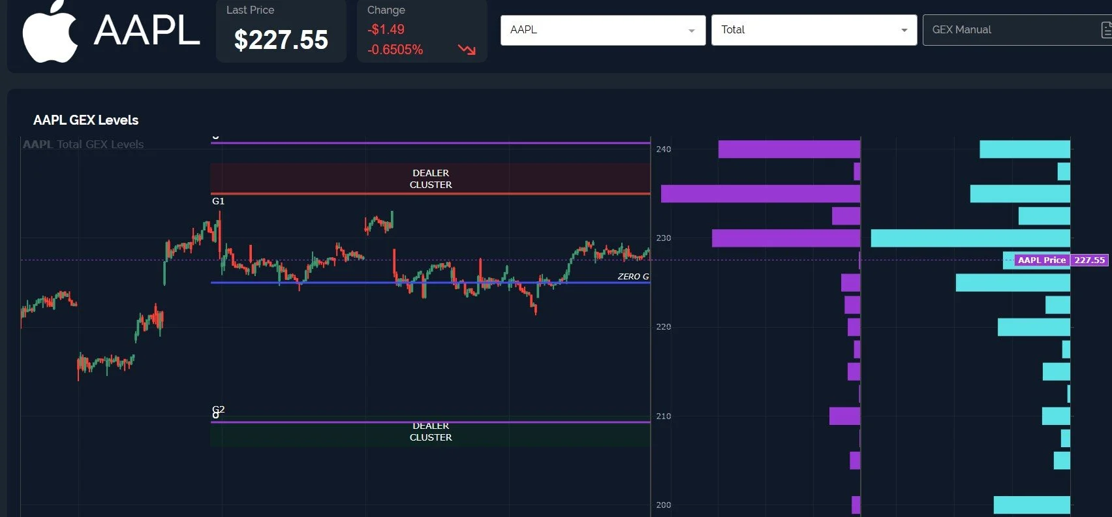1112x517 pixels.
Task: Click the purple GEX bar at 230
Action: [786, 238]
